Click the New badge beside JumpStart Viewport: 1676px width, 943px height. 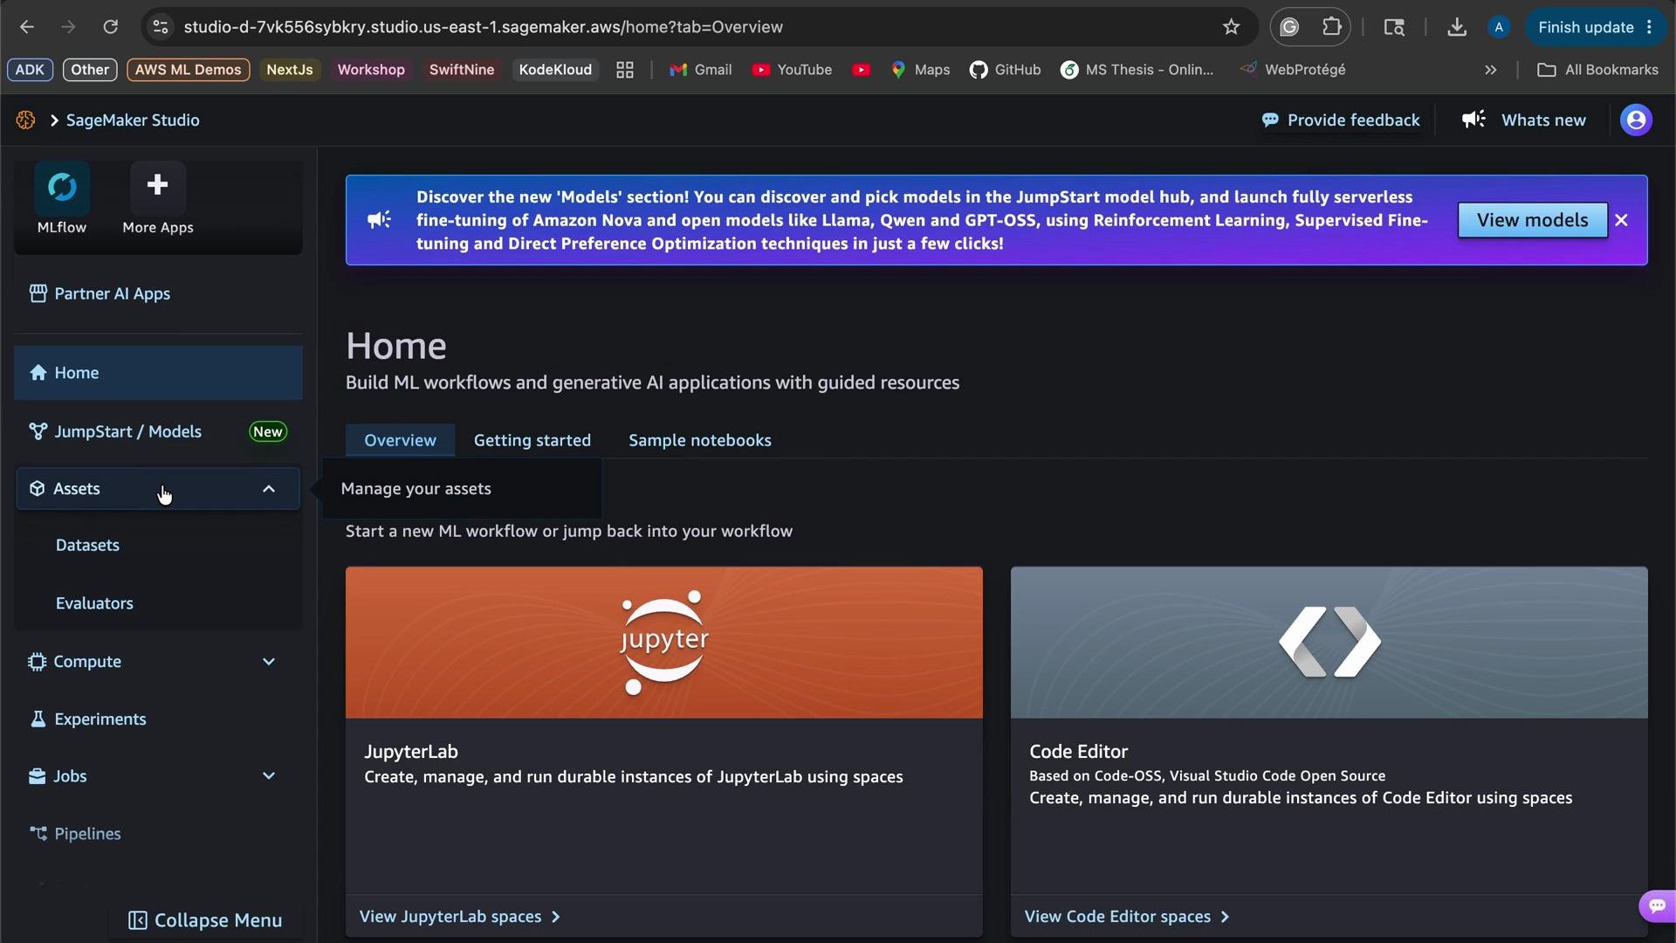268,431
